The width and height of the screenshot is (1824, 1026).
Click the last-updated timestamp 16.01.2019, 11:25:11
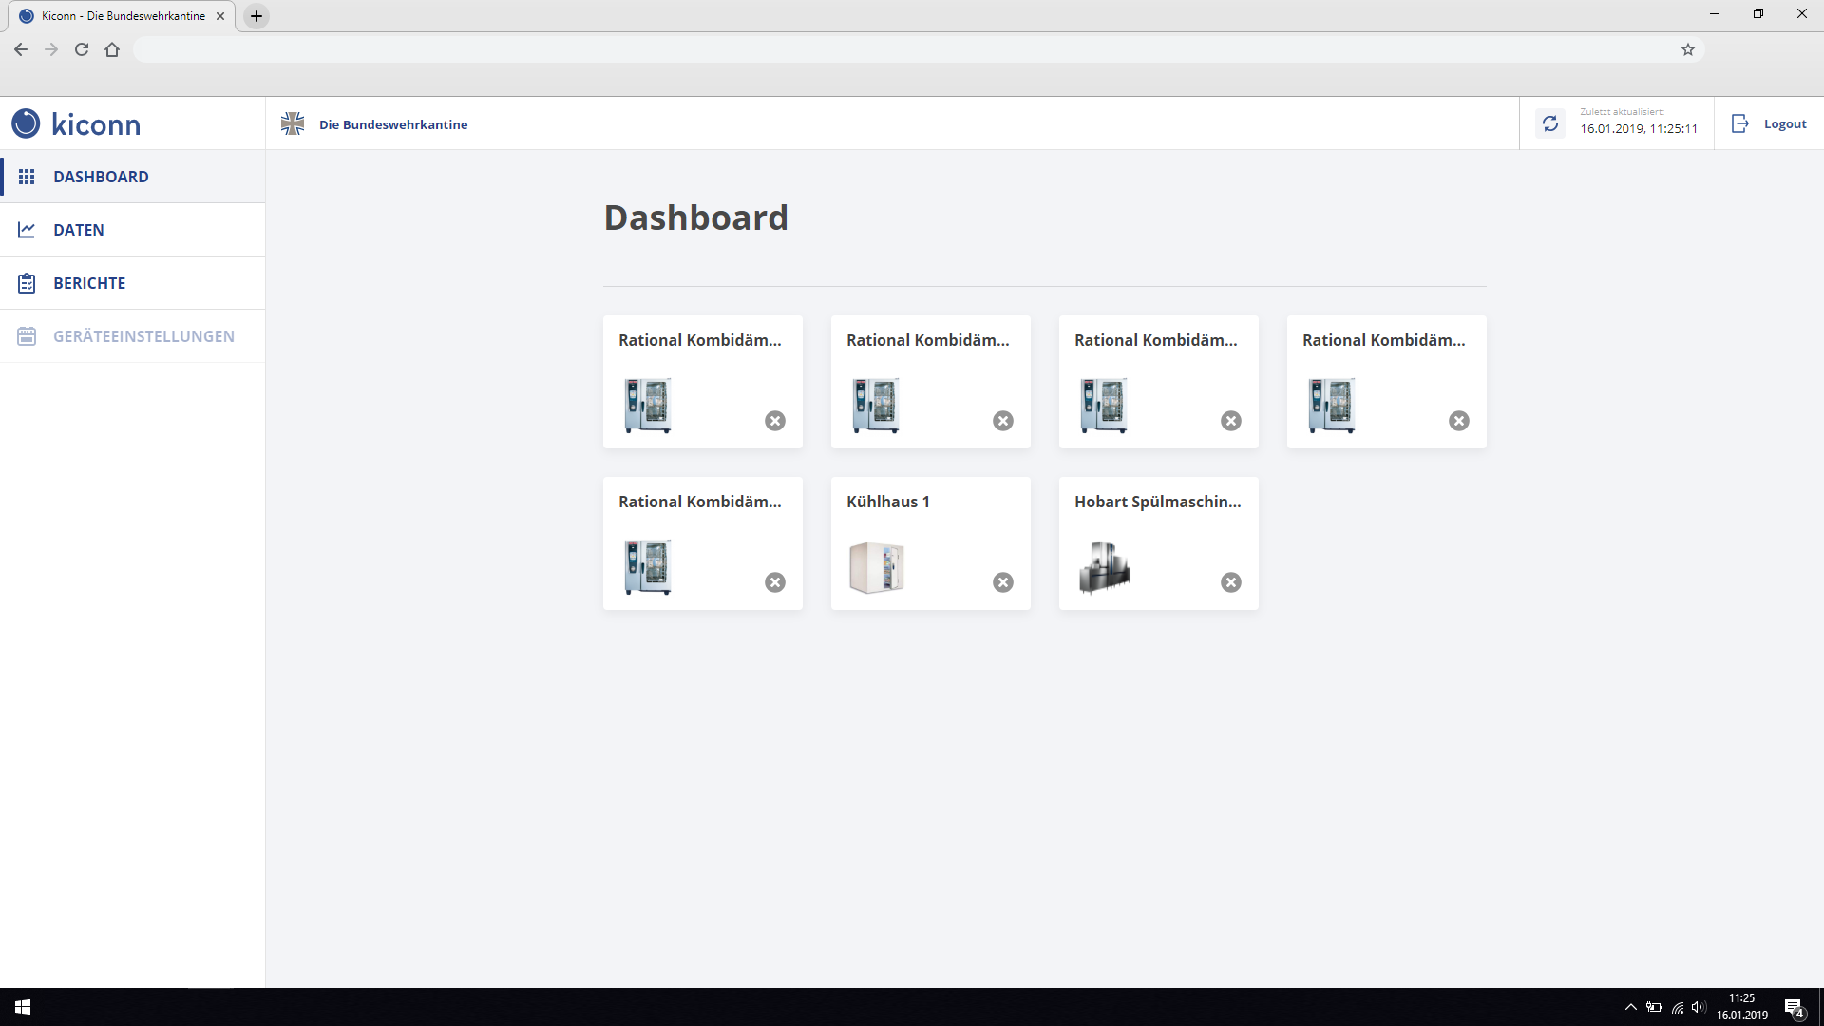(1639, 129)
